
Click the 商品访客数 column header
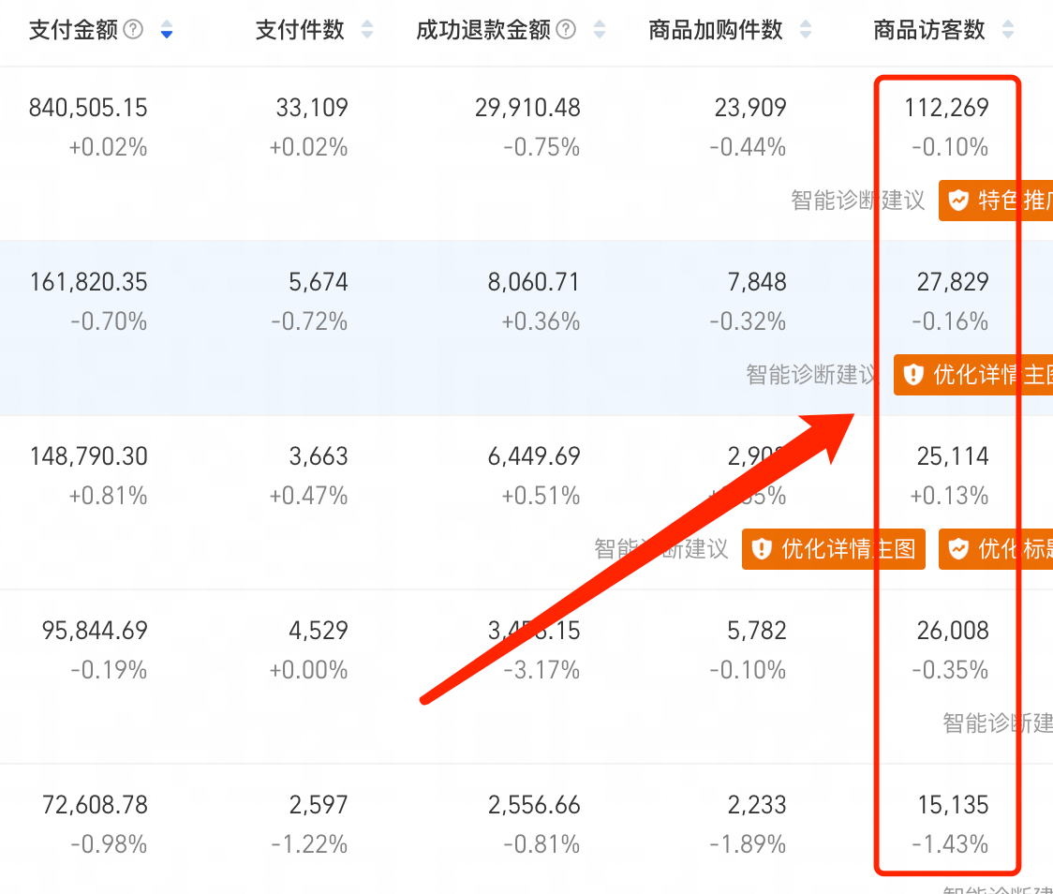point(929,30)
